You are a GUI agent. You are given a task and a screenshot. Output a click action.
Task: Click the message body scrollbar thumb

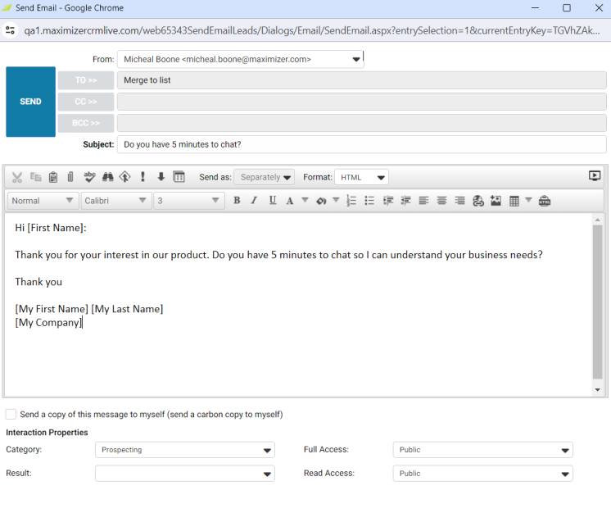tap(597, 302)
